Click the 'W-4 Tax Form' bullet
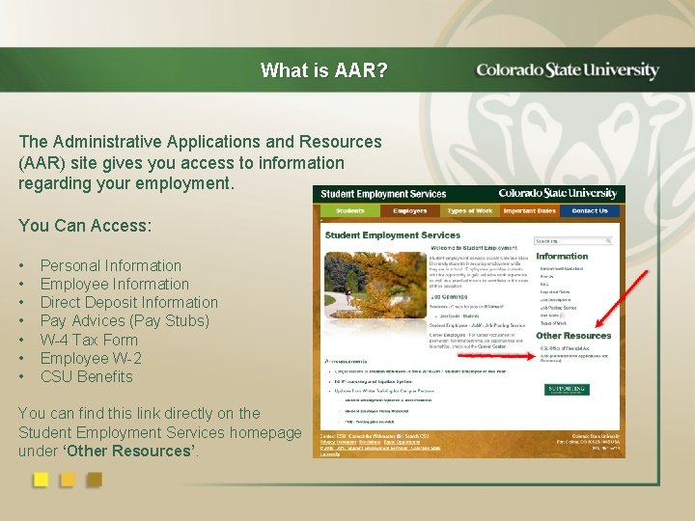 coord(89,340)
